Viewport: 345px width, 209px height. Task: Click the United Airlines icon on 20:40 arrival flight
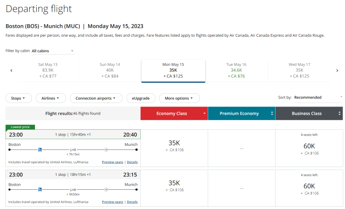tap(40, 149)
